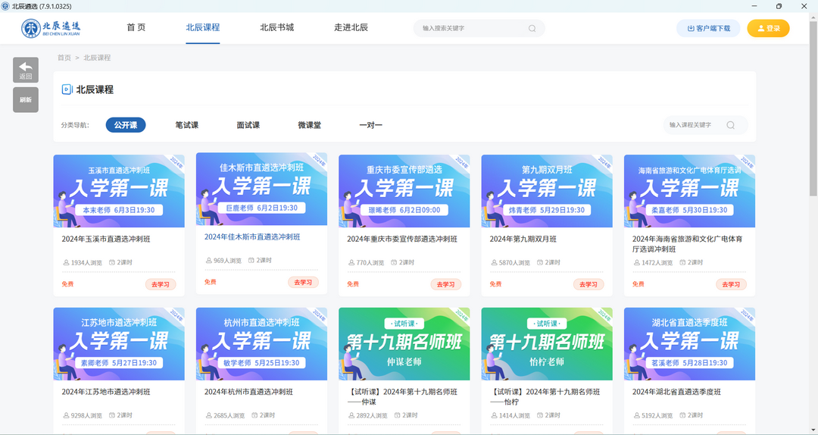
Task: Click the magnifier icon in the course keyword search
Action: point(730,125)
